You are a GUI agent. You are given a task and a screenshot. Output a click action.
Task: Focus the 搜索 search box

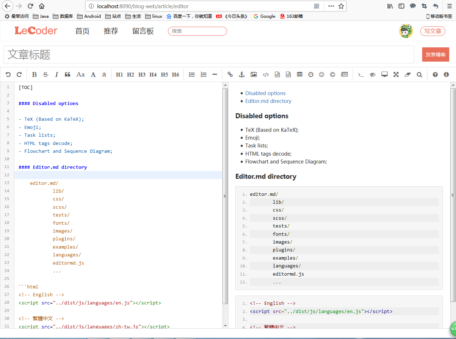pyautogui.click(x=198, y=31)
